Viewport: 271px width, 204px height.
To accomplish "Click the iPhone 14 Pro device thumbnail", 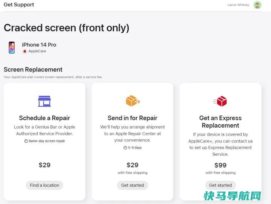I will 12,47.
